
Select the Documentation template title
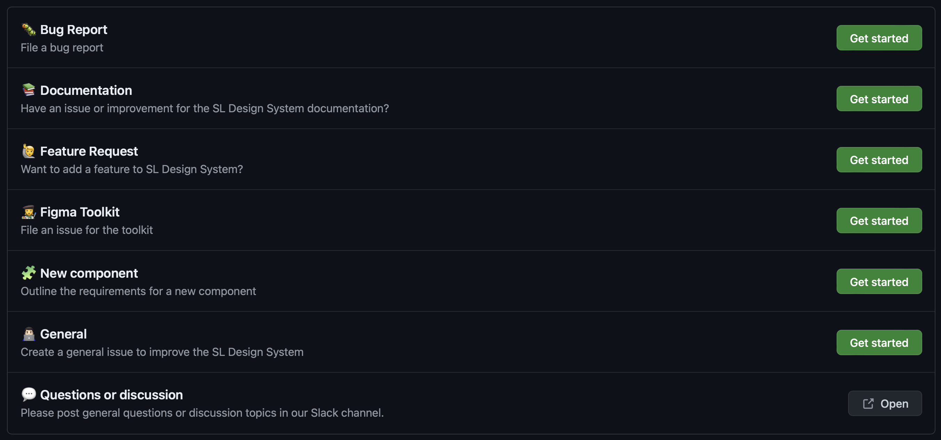86,90
